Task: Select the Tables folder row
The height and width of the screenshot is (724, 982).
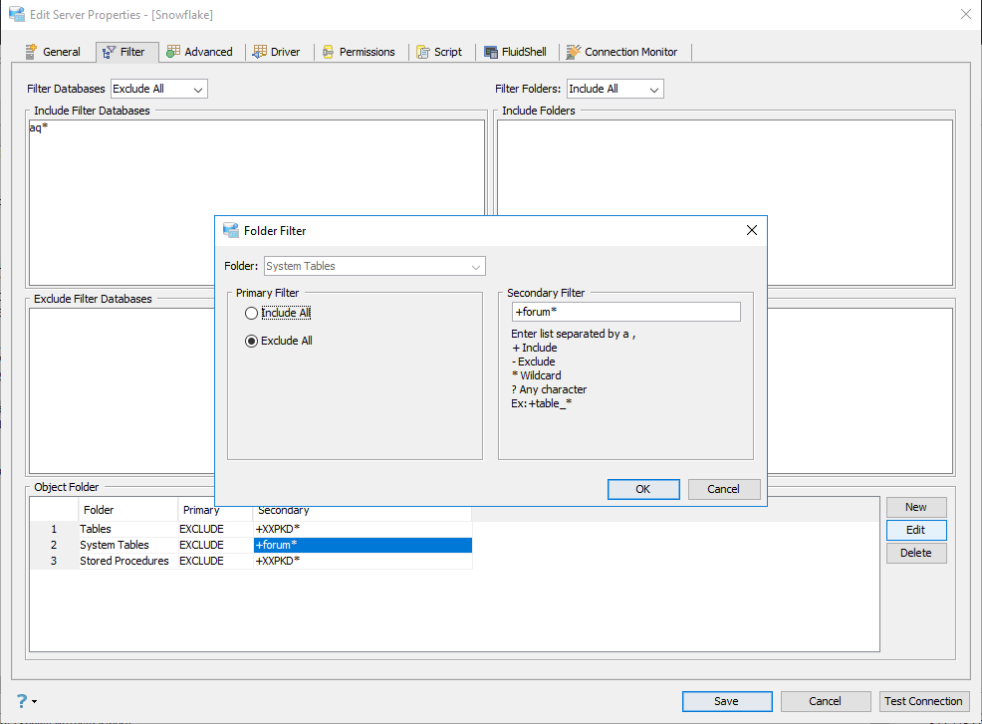Action: click(251, 529)
